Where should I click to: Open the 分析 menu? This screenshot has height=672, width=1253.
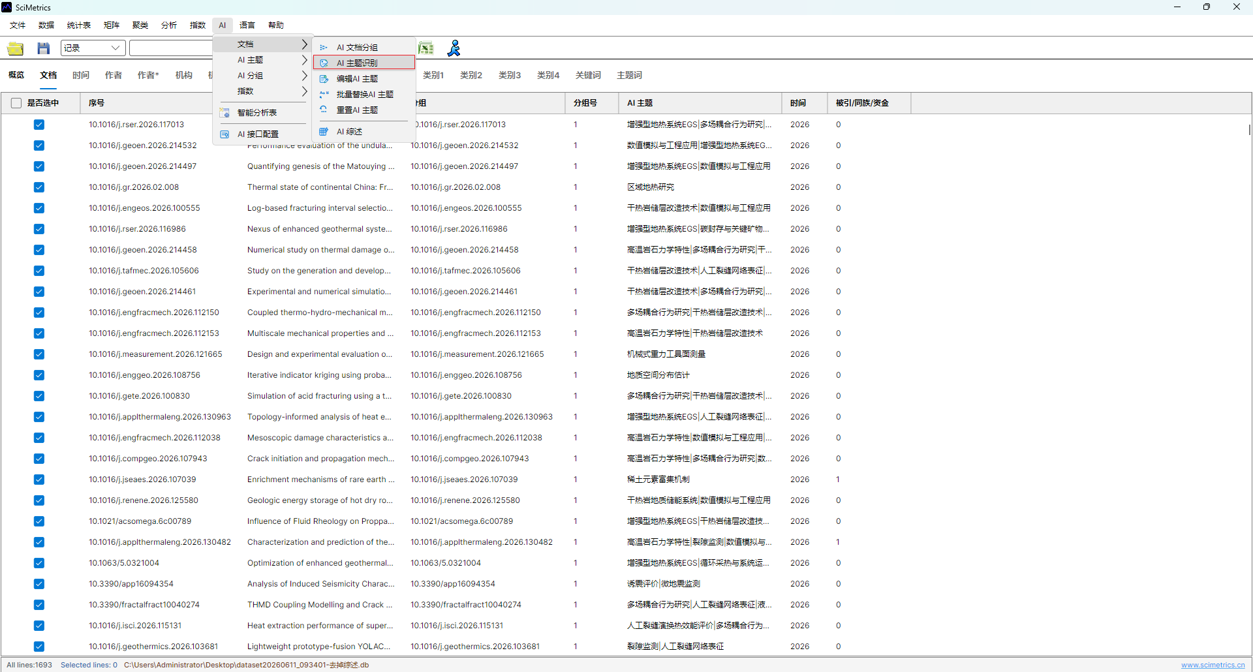[x=169, y=25]
